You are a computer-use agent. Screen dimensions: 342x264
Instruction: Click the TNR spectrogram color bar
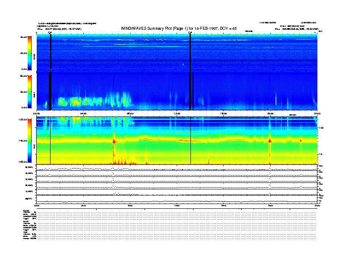tap(29, 141)
